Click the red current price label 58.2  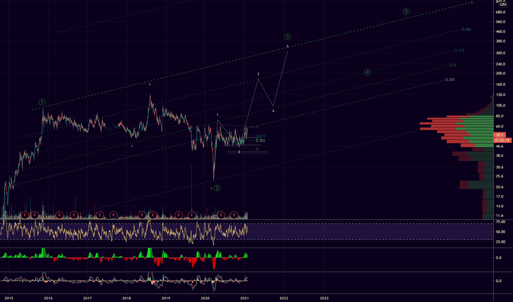click(x=500, y=135)
